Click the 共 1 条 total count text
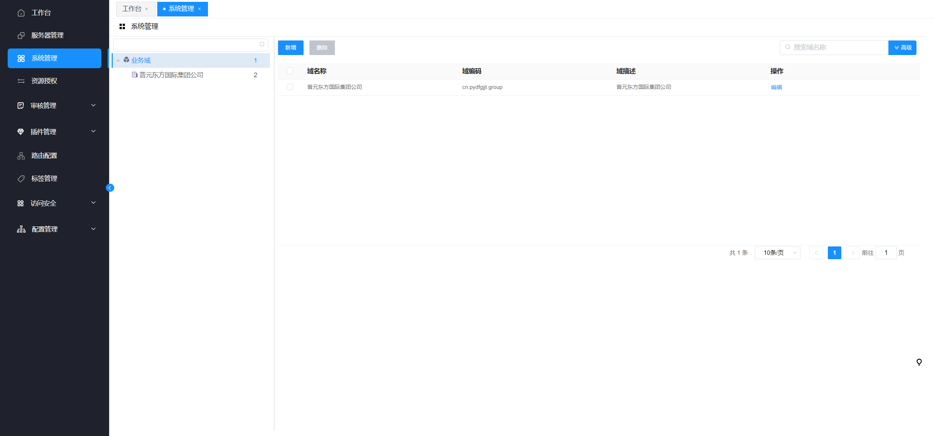This screenshot has width=934, height=436. point(738,253)
